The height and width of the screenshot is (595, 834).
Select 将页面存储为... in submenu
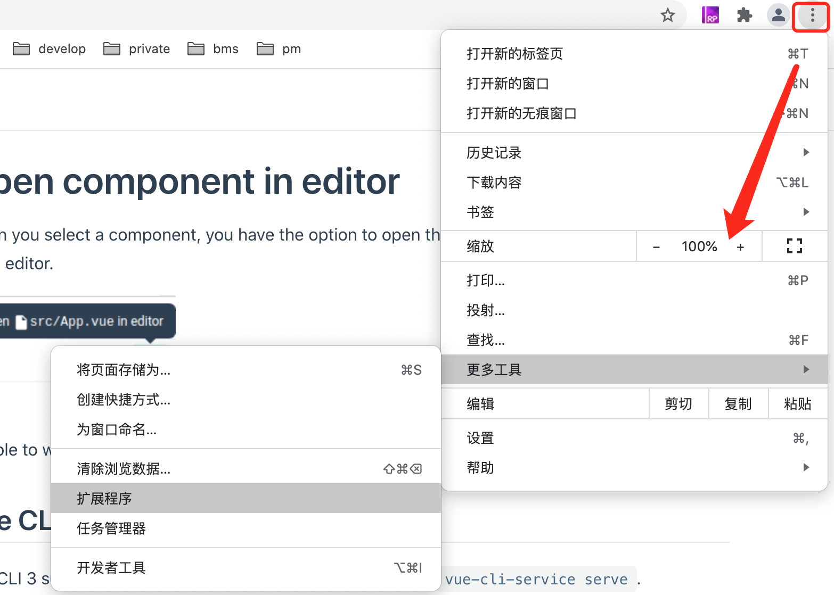click(x=246, y=370)
